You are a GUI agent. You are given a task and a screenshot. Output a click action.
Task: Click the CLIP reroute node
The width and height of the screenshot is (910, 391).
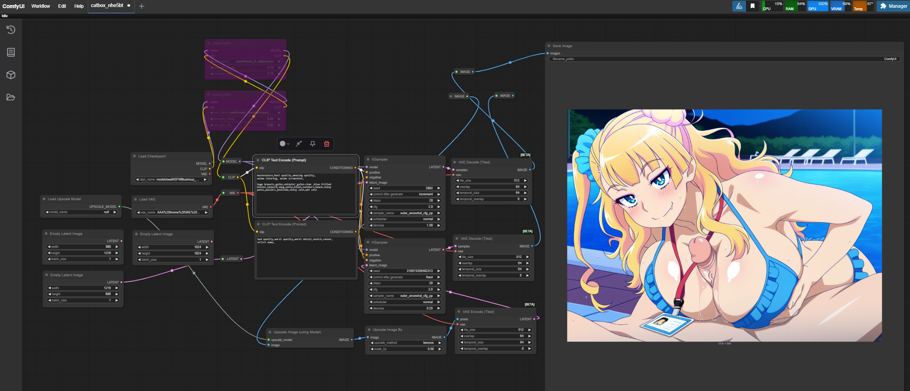click(231, 177)
